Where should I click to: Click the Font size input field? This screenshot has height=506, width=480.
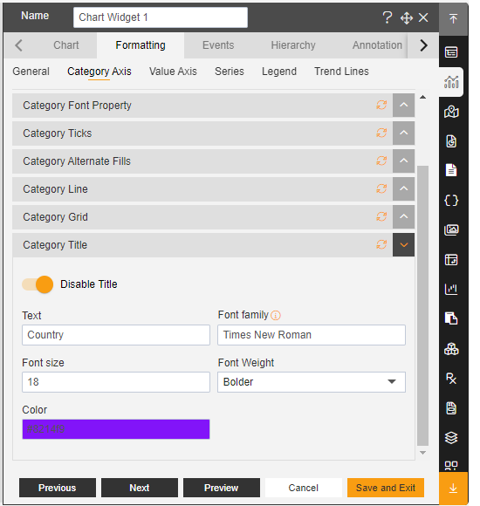point(116,382)
